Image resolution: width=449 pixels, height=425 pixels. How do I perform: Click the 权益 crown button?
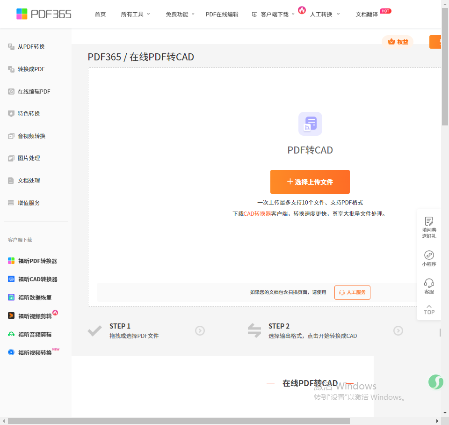(x=398, y=42)
